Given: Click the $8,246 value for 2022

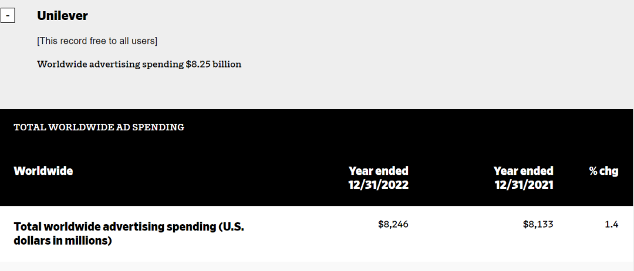Looking at the screenshot, I should tap(393, 224).
